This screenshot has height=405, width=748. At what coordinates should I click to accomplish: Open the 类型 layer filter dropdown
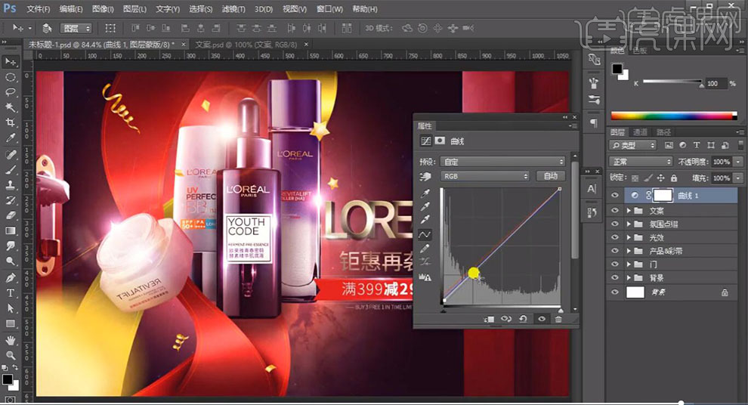(x=633, y=145)
